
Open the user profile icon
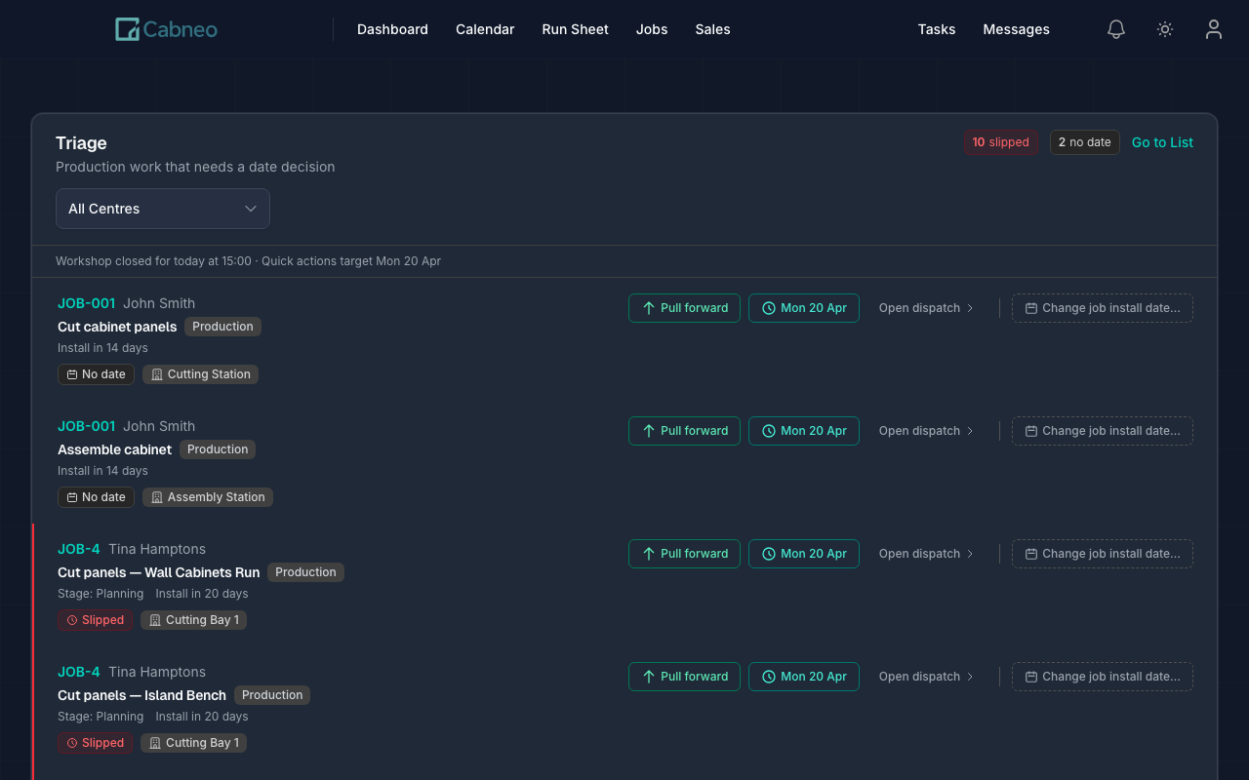click(1213, 29)
